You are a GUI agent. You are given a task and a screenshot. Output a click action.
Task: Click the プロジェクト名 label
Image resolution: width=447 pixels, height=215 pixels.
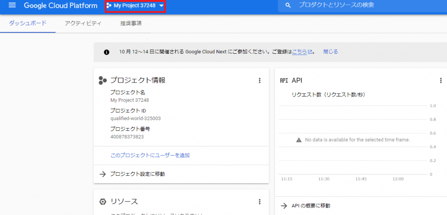pyautogui.click(x=127, y=93)
